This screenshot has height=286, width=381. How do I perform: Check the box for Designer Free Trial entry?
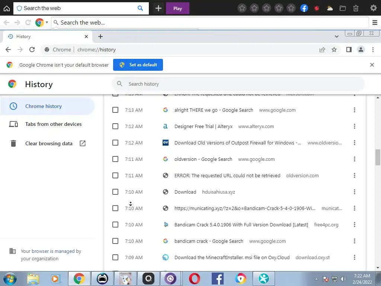click(x=115, y=126)
